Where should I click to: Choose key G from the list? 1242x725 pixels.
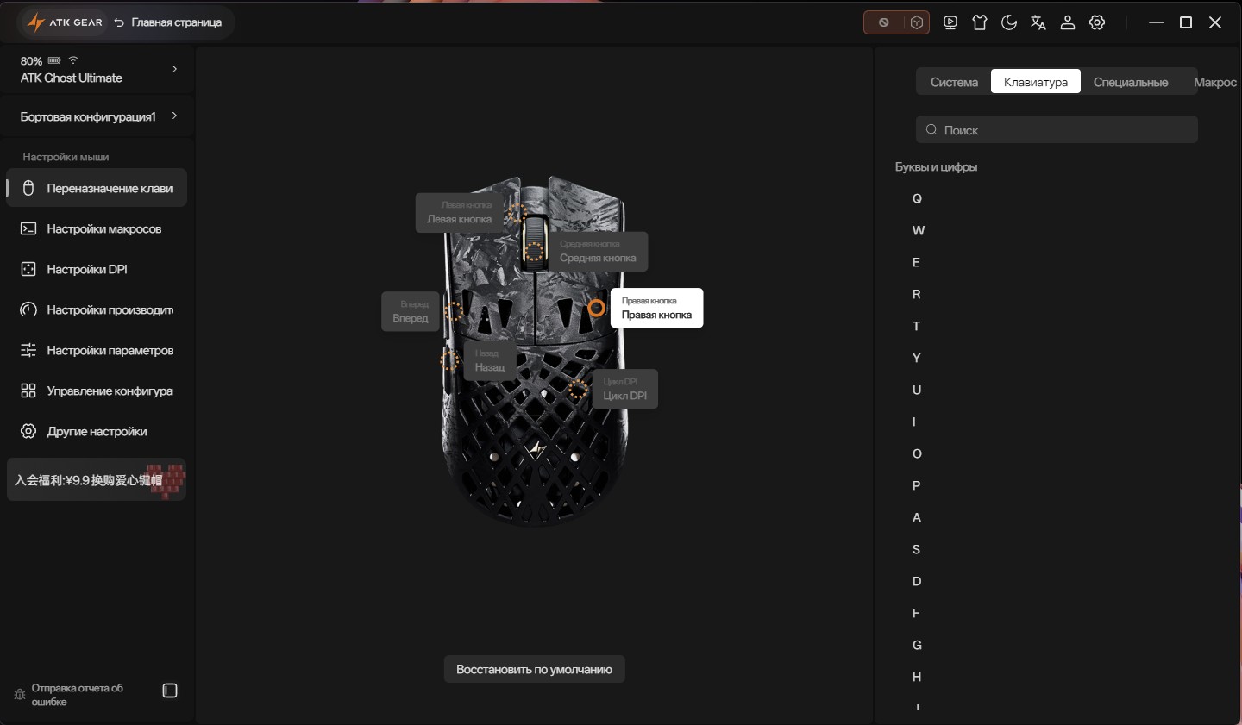[917, 645]
